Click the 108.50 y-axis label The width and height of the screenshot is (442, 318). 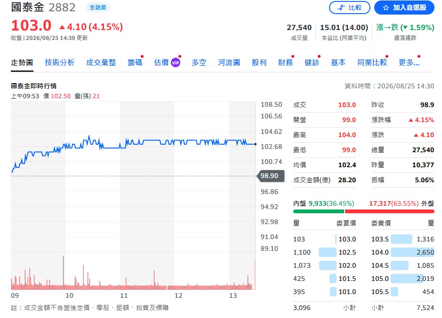[271, 104]
